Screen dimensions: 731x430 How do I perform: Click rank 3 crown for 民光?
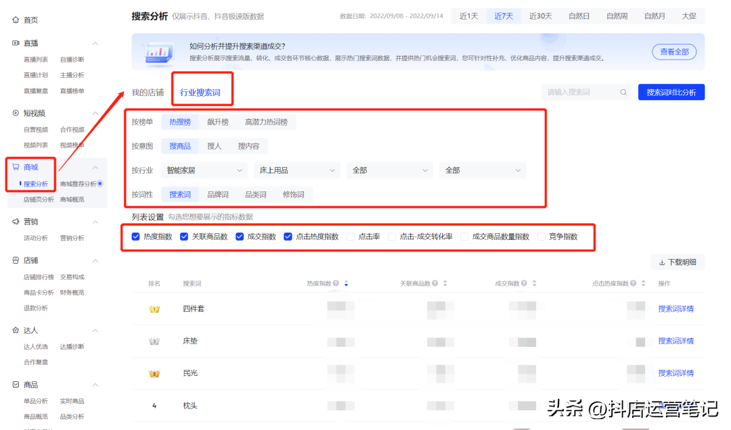click(154, 373)
